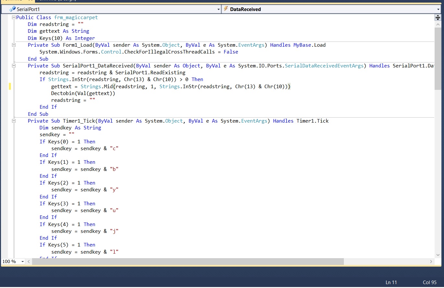Click the 'Dim sendkey As String' line
The image size is (444, 288).
pyautogui.click(x=70, y=128)
